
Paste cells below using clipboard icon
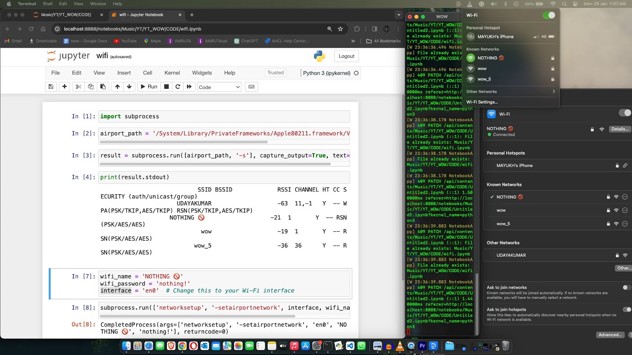pyautogui.click(x=103, y=87)
